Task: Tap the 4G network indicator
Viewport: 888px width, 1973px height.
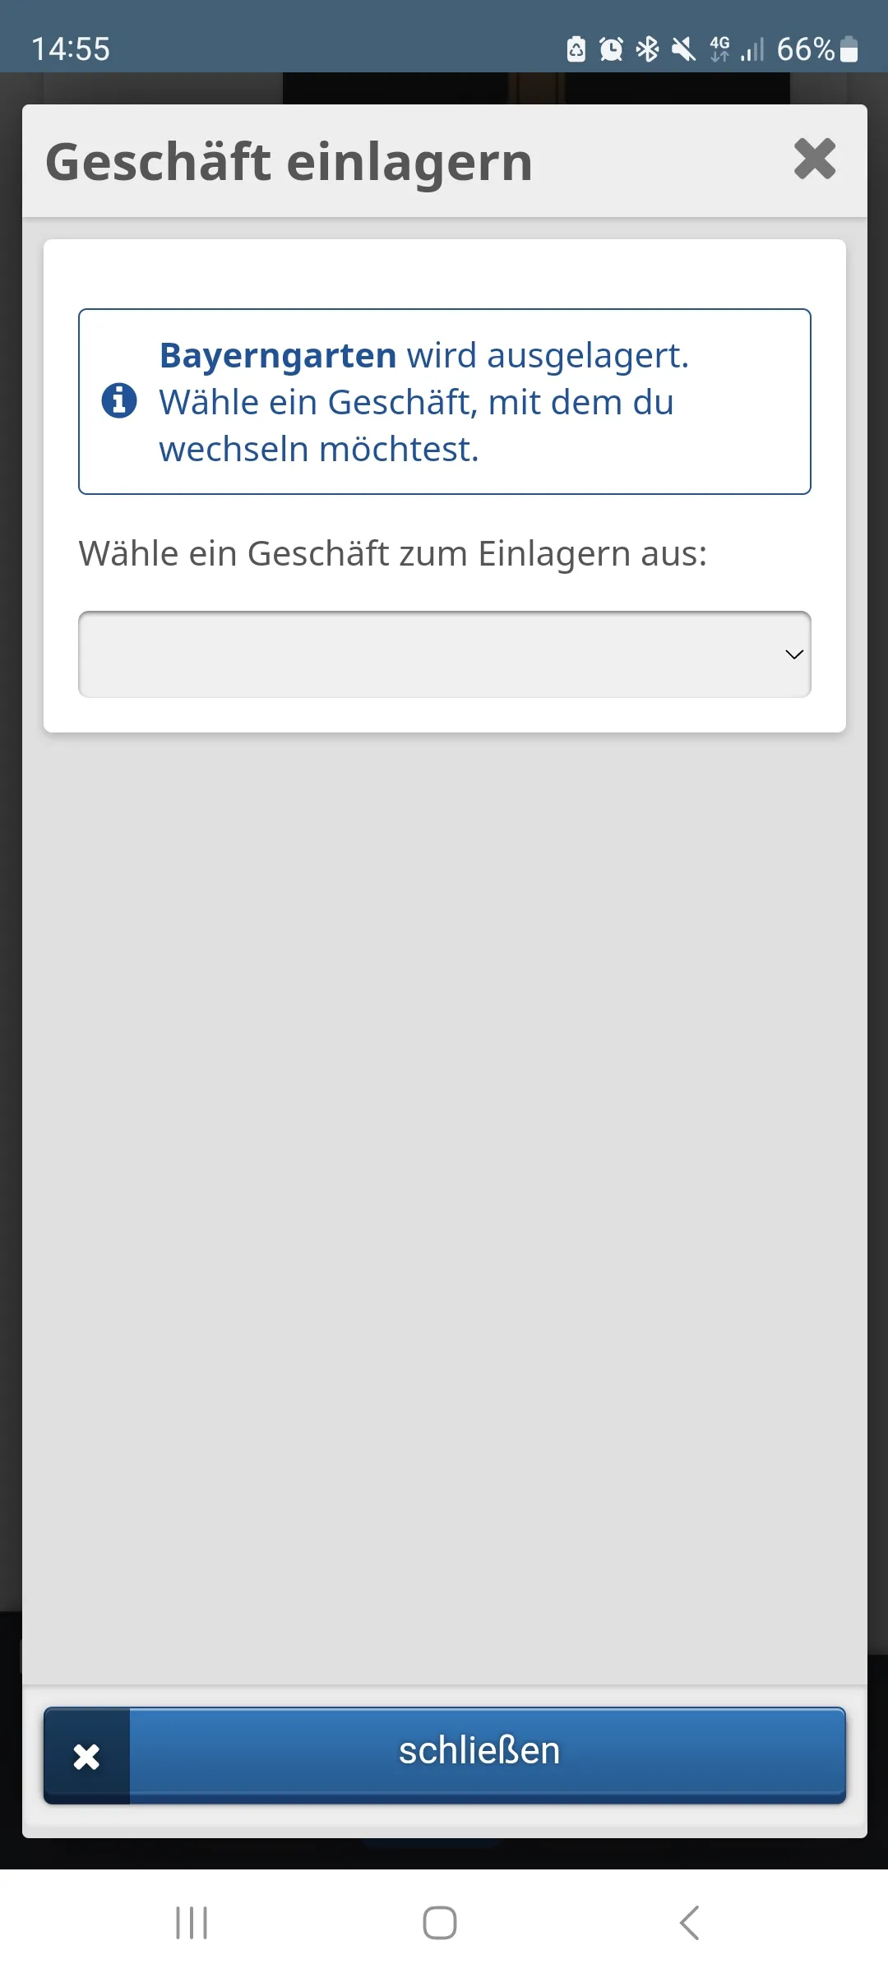Action: click(719, 49)
